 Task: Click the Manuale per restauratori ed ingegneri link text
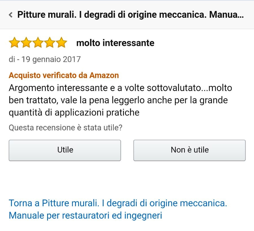point(85,216)
